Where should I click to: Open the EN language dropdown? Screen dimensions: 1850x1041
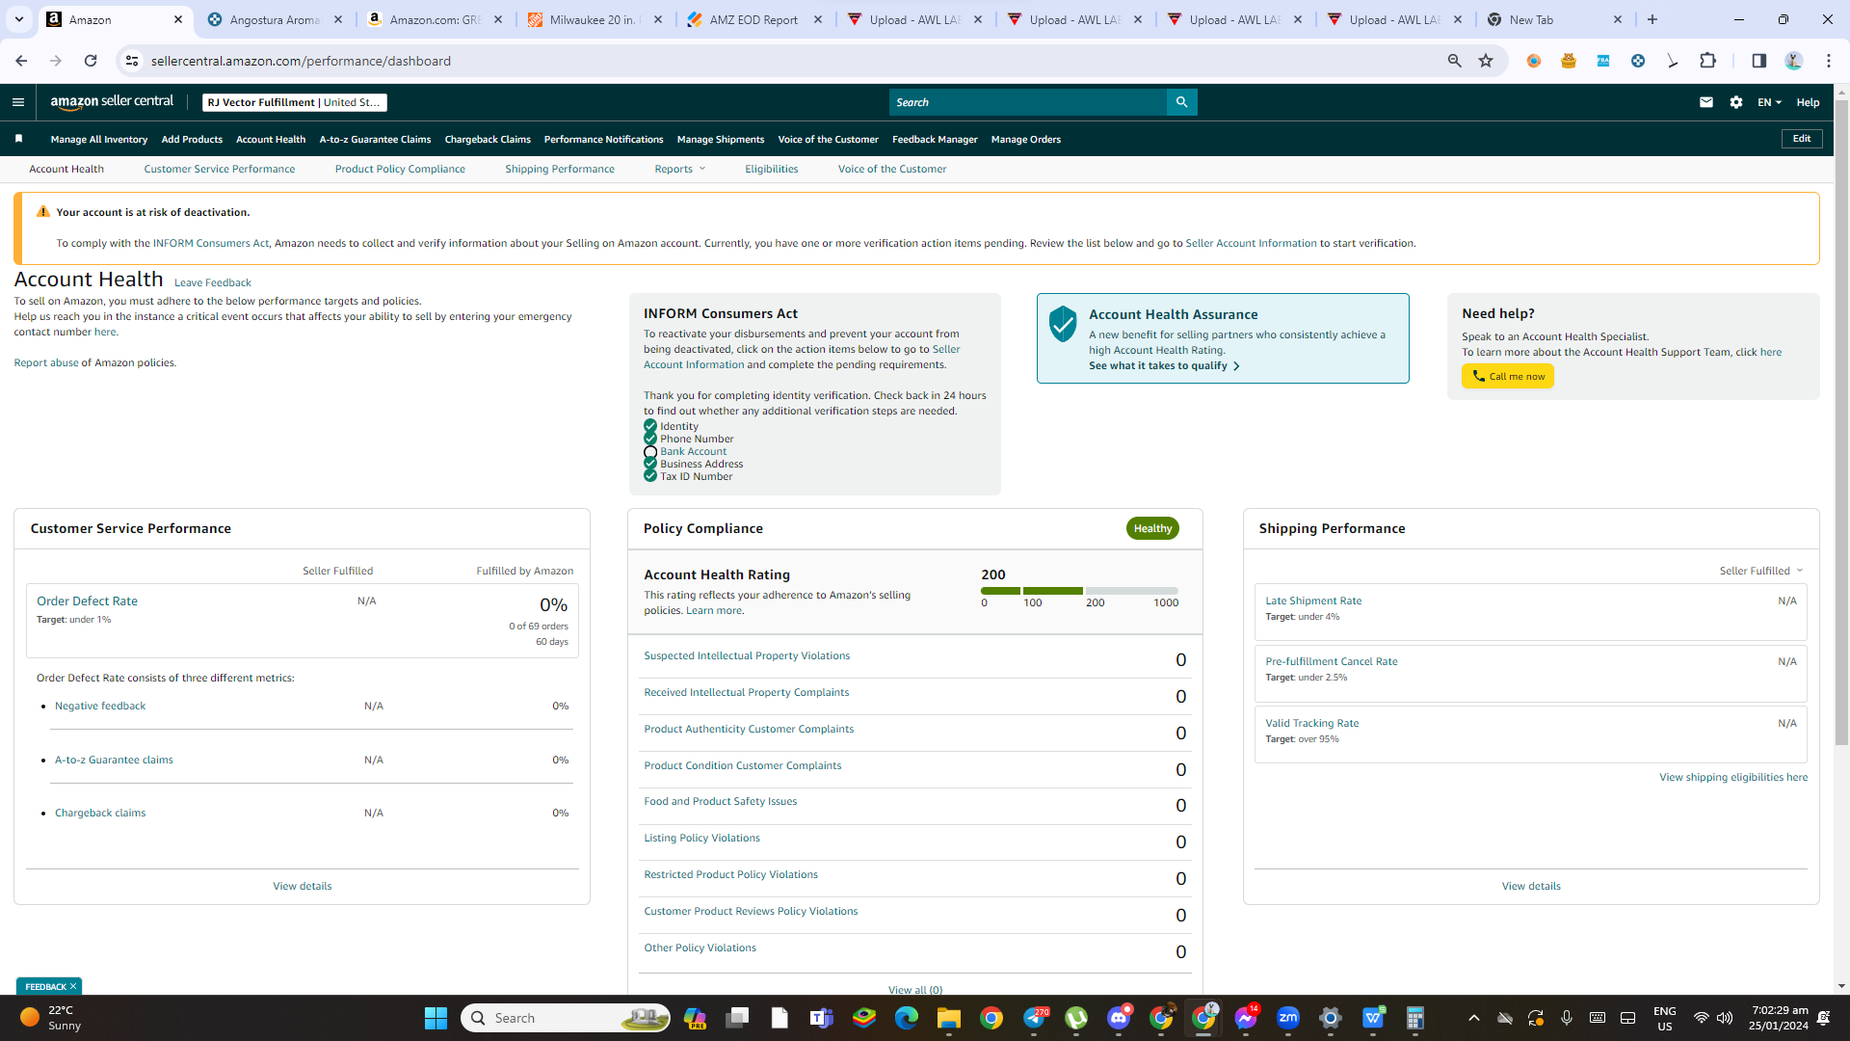click(x=1769, y=102)
